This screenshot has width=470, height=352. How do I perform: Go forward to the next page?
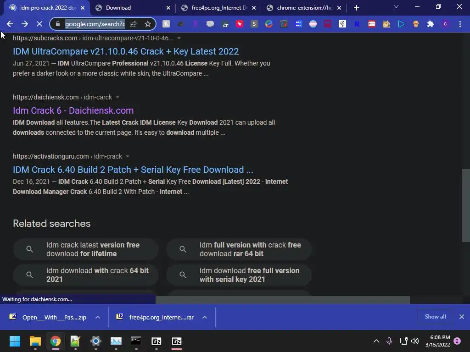click(x=25, y=24)
